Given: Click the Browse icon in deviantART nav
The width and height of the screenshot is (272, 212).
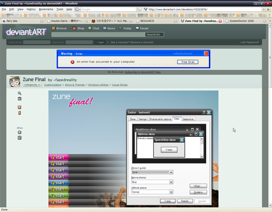Looking at the screenshot, I should click(54, 28).
